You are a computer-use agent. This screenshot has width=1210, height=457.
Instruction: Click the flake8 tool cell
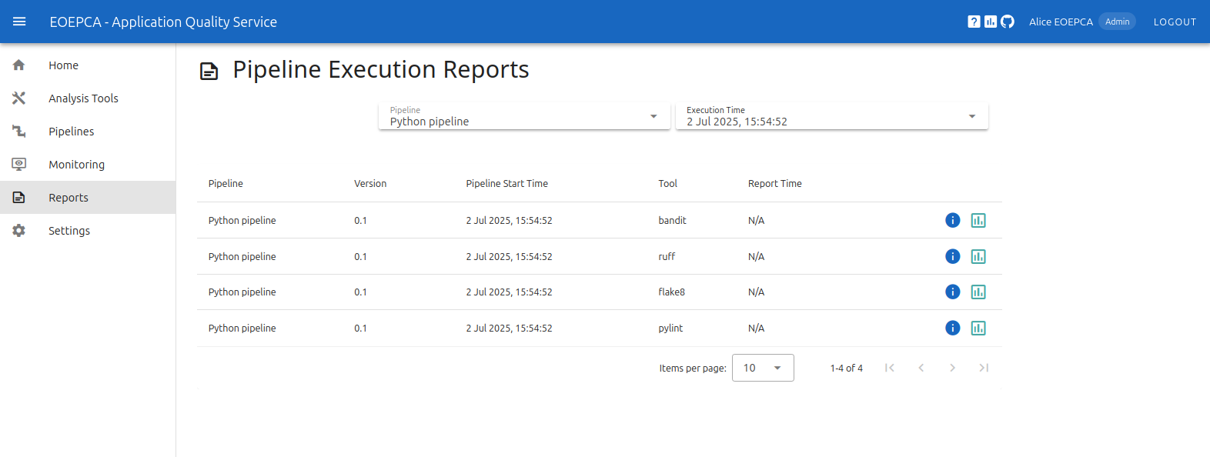tap(671, 292)
